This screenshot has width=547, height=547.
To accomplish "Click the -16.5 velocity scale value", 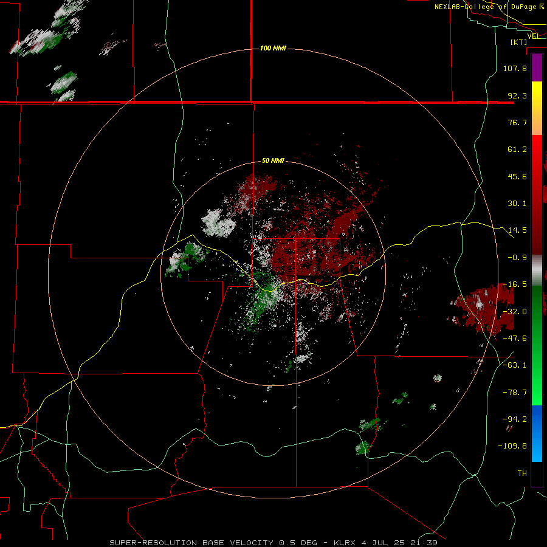I will pyautogui.click(x=515, y=284).
